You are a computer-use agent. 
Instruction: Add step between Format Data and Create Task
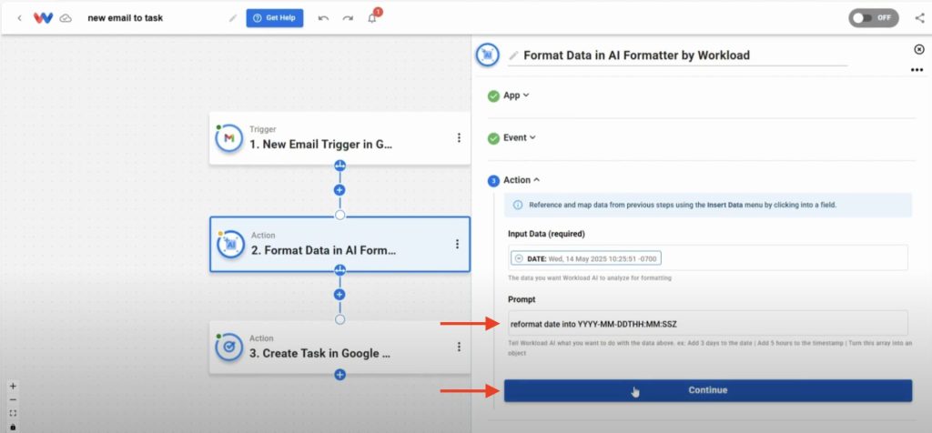pos(339,295)
